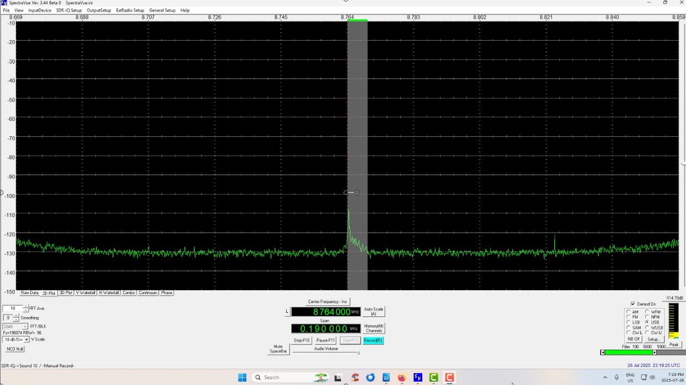
Task: Decrease FFT Ave with down spinner
Action: [26, 310]
